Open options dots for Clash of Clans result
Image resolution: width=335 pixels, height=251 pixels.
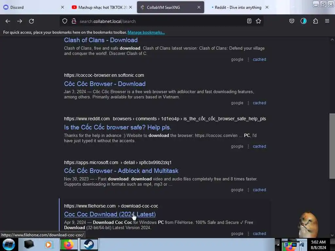coord(248,59)
